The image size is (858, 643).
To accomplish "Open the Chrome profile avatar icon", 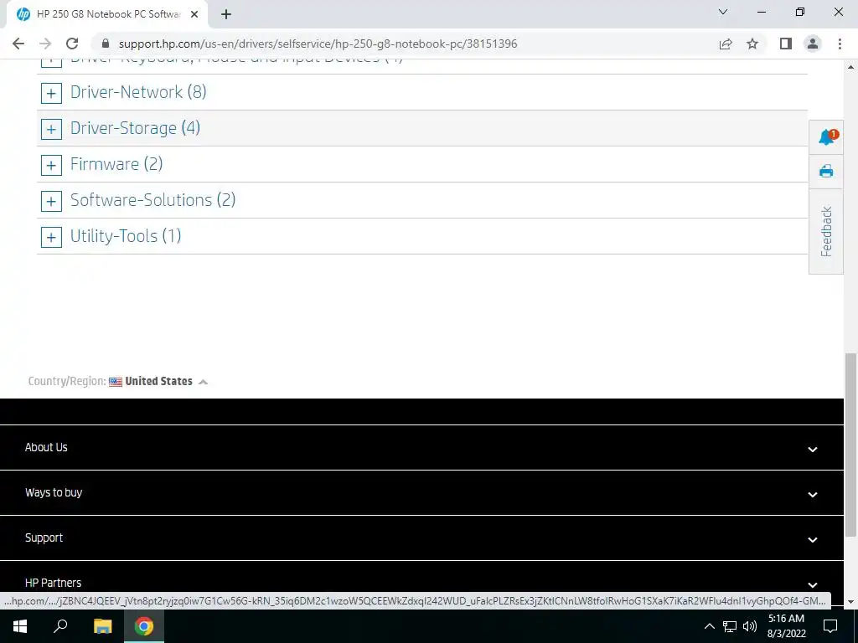I will (813, 44).
